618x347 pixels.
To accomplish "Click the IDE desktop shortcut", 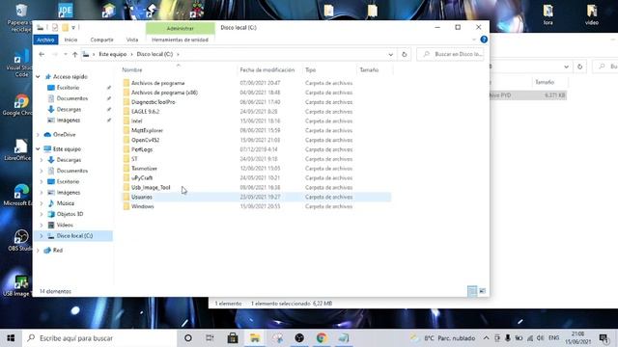I will tap(65, 11).
